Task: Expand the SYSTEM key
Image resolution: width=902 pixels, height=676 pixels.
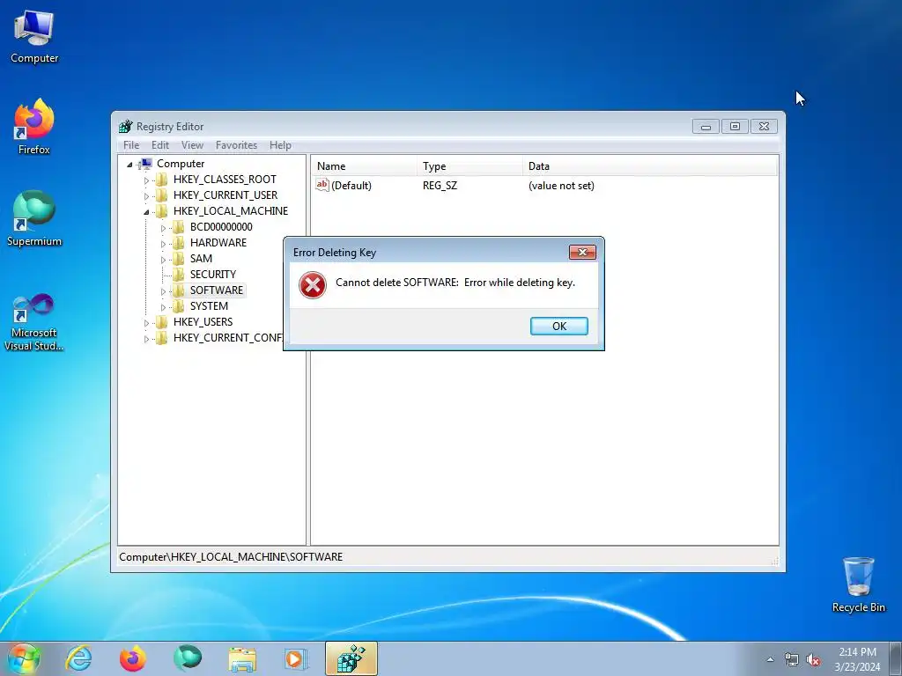Action: 163,307
